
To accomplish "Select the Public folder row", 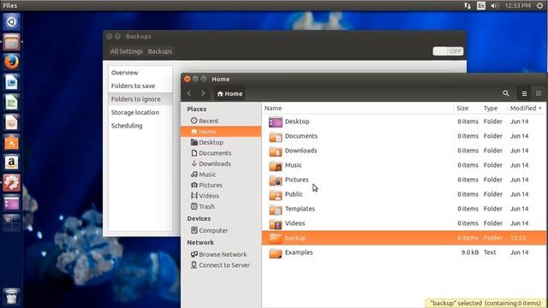I will 404,194.
